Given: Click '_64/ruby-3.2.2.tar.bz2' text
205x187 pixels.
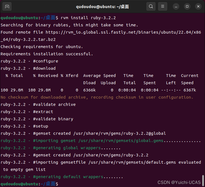Looking at the screenshot, I should [x=28, y=39].
